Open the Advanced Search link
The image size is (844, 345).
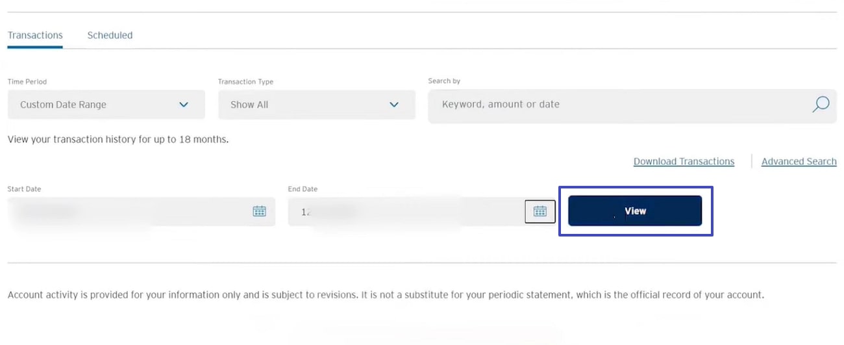click(x=799, y=161)
